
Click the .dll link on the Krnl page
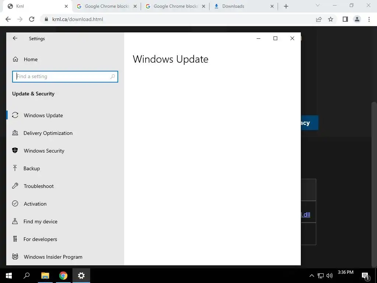point(306,214)
